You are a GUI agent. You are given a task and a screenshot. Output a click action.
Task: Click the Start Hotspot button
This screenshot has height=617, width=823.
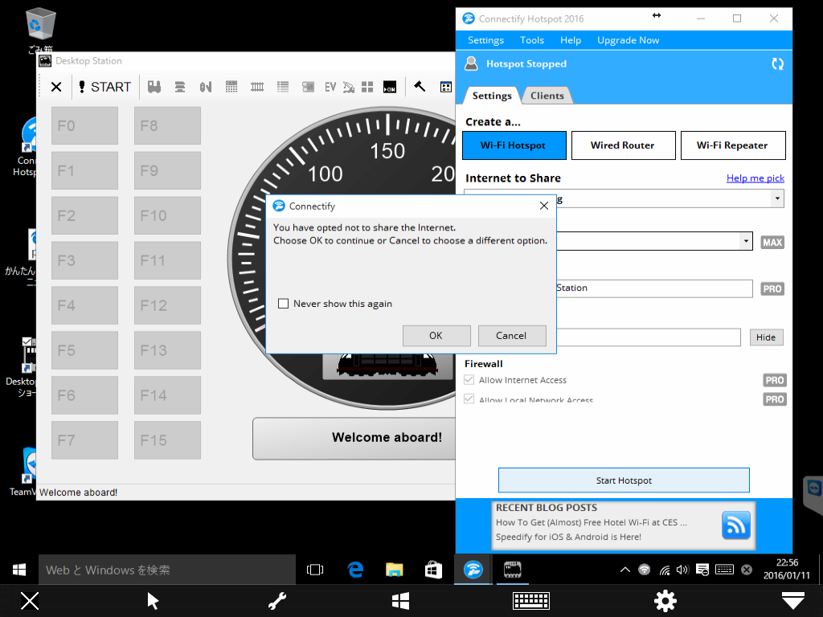(624, 480)
